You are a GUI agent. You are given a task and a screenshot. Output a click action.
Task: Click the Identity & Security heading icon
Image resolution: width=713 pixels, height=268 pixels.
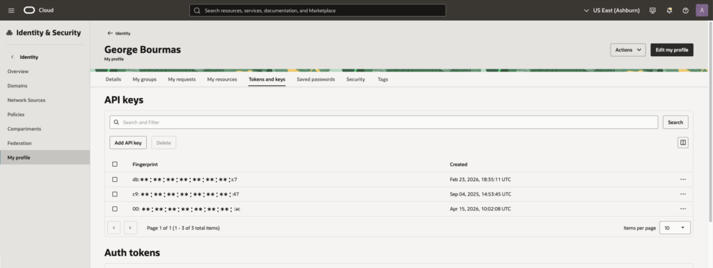tap(10, 33)
